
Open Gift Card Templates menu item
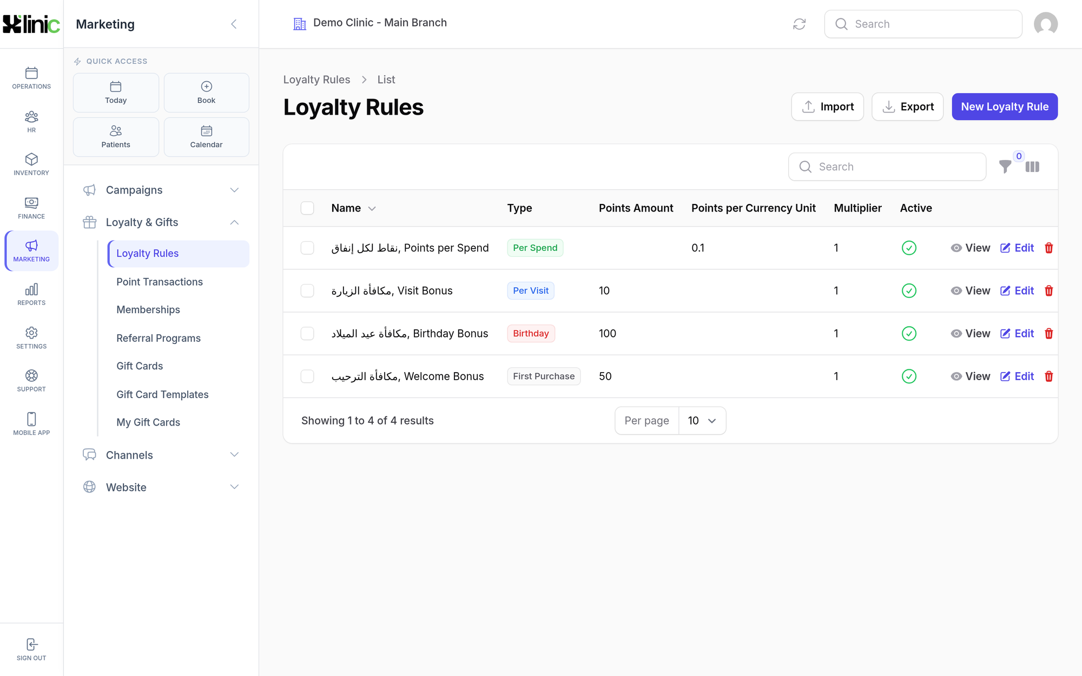[x=162, y=394]
